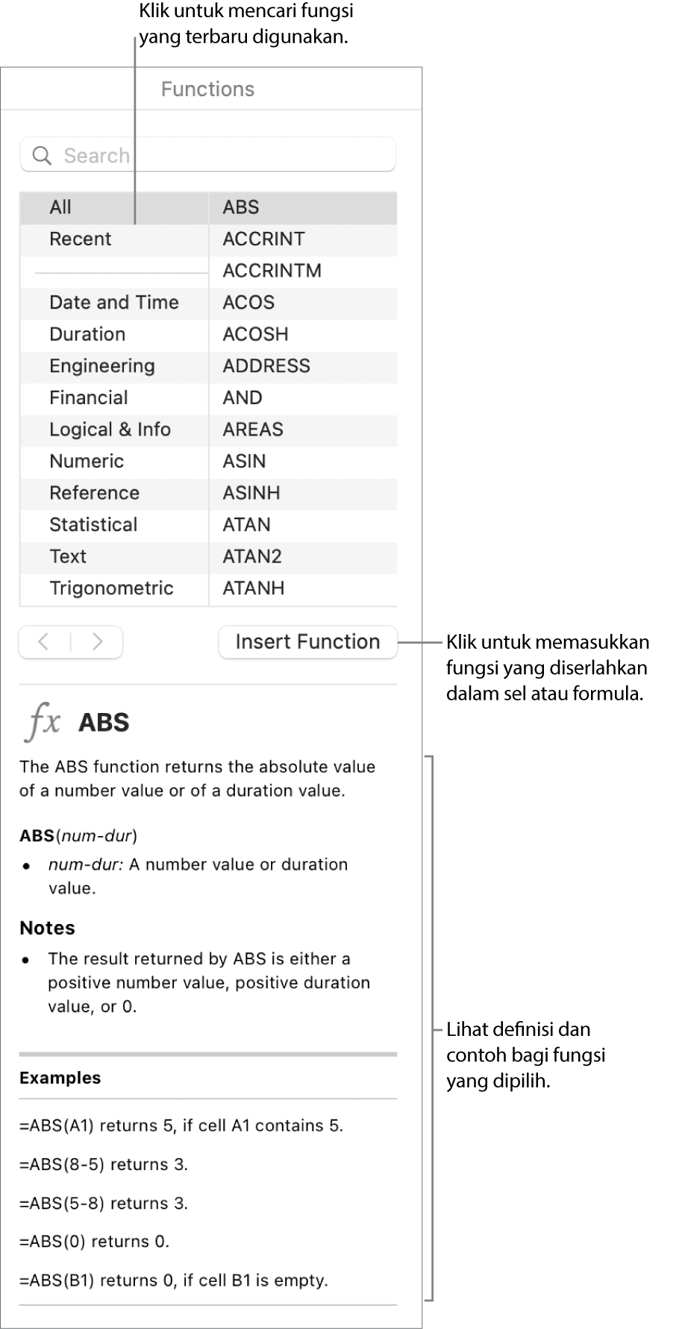Go back with the left arrow button
This screenshot has width=685, height=1329.
[44, 642]
